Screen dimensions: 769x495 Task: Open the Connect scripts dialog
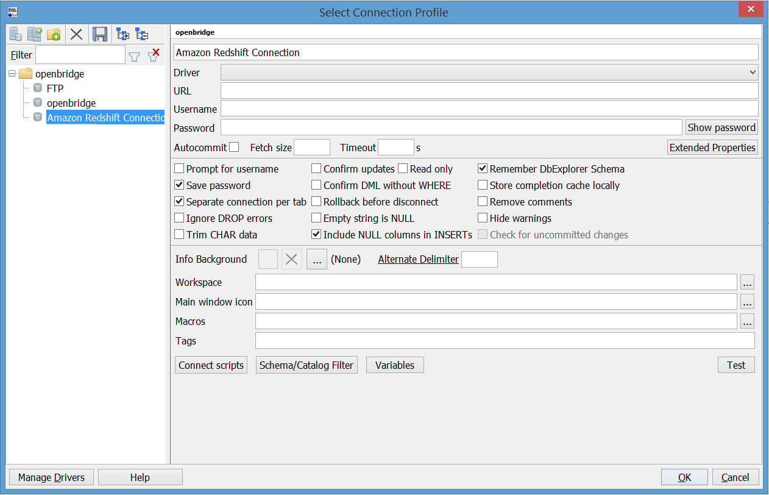211,365
